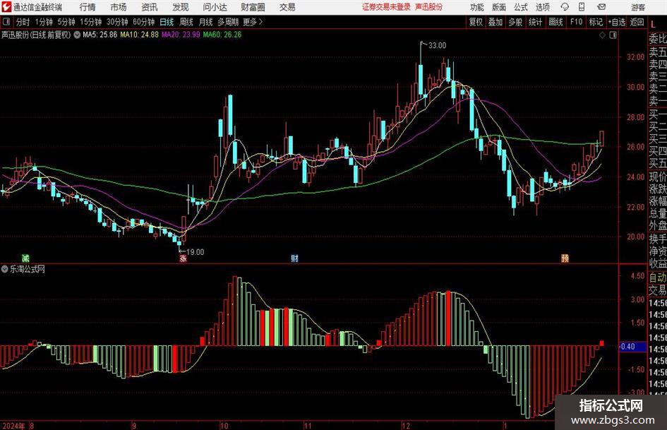
Task: Switch to the 5分钟 period tab
Action: point(66,22)
